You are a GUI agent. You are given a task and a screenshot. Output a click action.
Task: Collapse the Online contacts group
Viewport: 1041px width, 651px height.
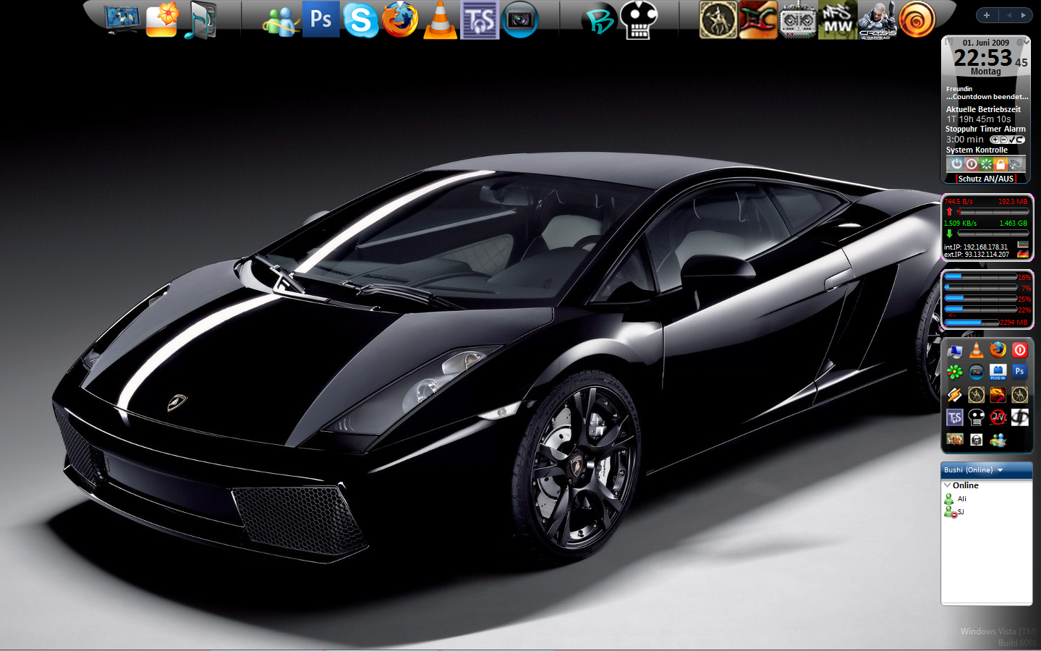pos(948,485)
